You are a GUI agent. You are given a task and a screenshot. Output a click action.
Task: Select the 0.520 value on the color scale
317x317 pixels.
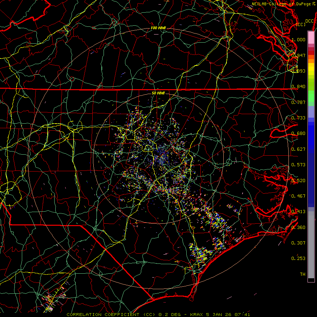[298, 181]
